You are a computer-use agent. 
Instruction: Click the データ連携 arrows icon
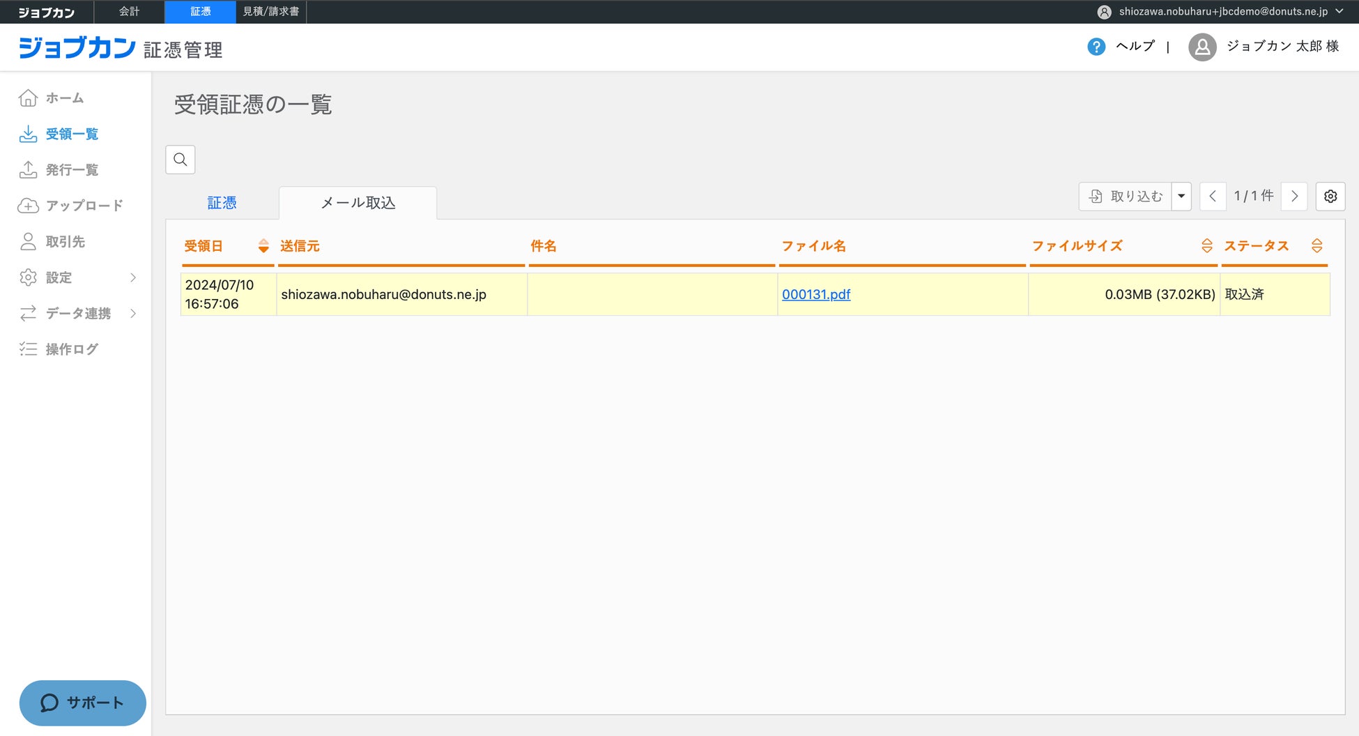coord(28,313)
